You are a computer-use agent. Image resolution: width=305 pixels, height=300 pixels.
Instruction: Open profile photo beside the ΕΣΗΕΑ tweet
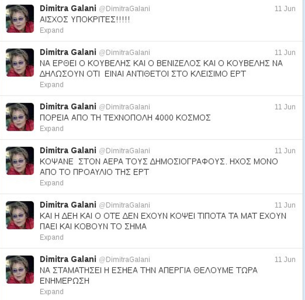click(20, 269)
